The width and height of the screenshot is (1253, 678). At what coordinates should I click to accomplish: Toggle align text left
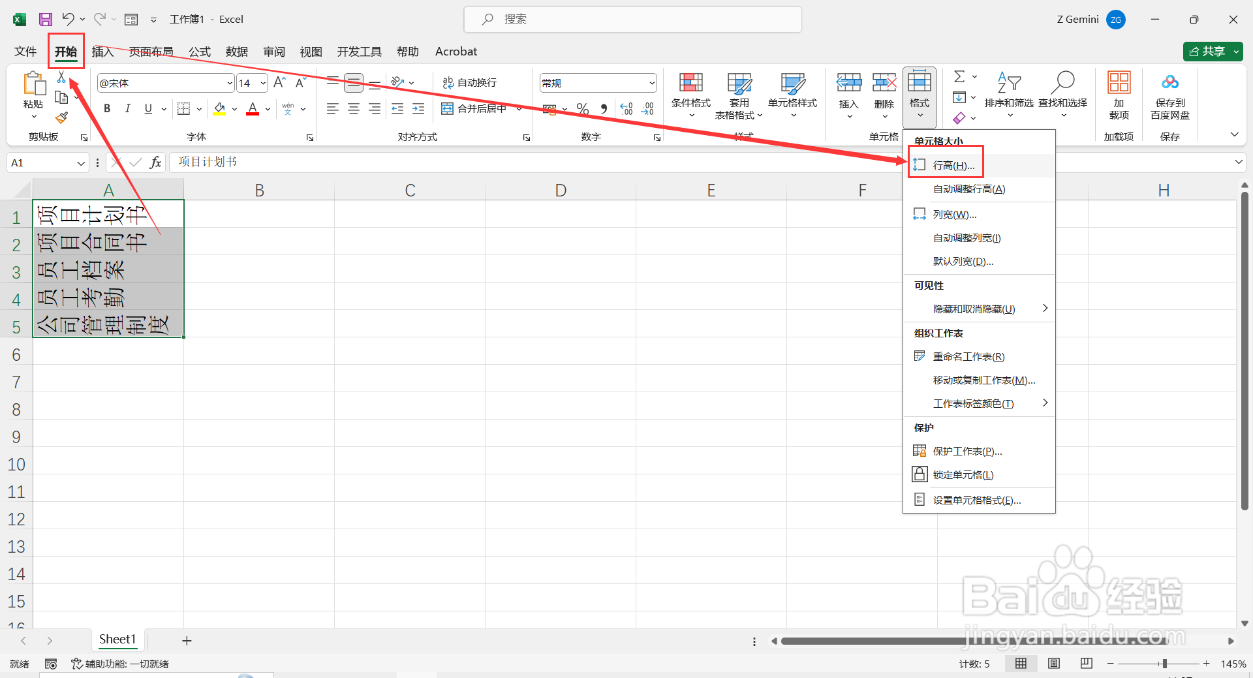(333, 109)
